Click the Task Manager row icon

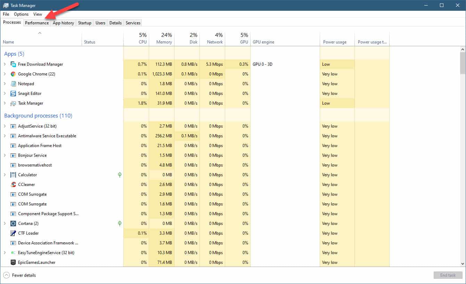pos(13,103)
